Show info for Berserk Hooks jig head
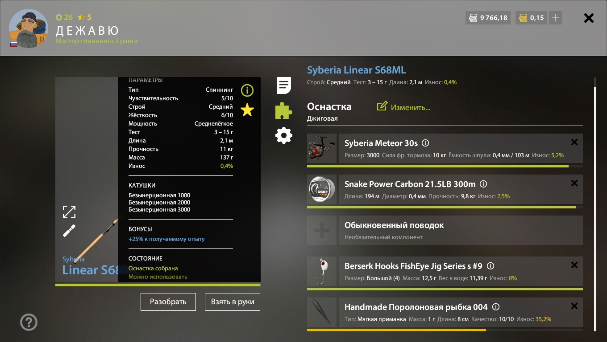This screenshot has width=607, height=342. point(491,266)
